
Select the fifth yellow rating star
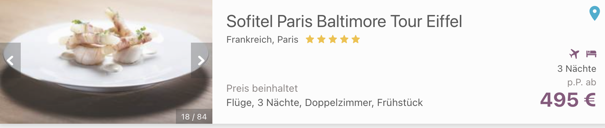click(x=356, y=39)
